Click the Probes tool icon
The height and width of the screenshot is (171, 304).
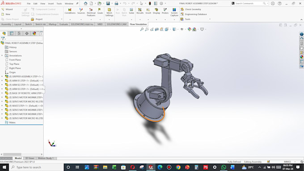coord(165,10)
